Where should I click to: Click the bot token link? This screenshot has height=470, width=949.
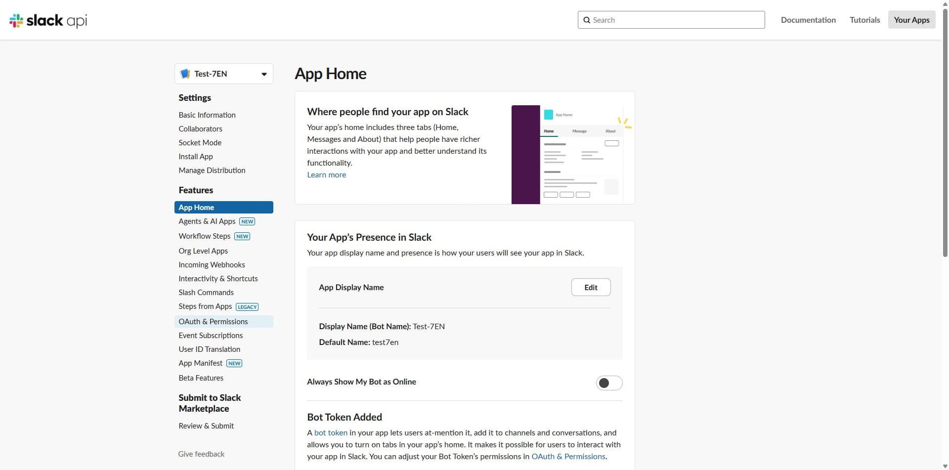tap(331, 432)
